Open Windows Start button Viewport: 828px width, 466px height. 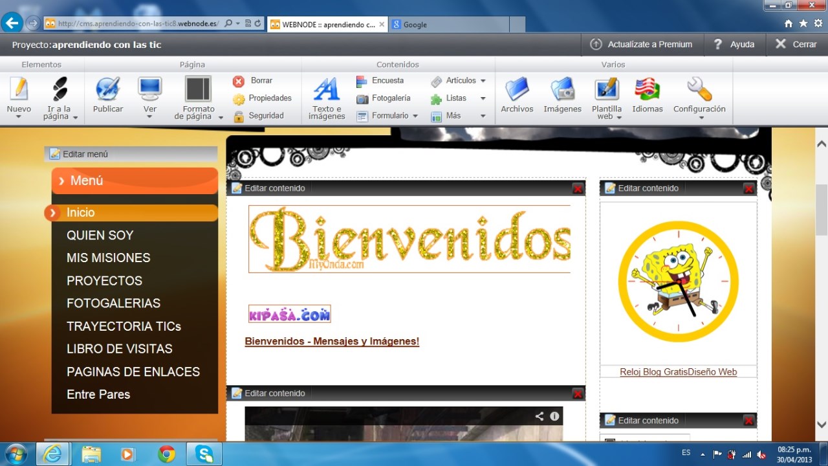(x=16, y=454)
